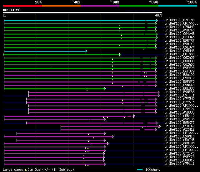Screen dimensions: 200x172
Task: Select the cyan B7FLN8 alignment bar
Action: [x=80, y=20]
